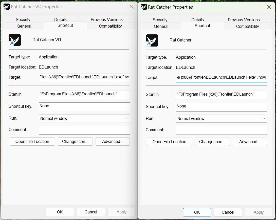The height and width of the screenshot is (220, 276).
Task: Open Previous Versions tab in Rat Catcher VR Properties
Action: [106, 19]
